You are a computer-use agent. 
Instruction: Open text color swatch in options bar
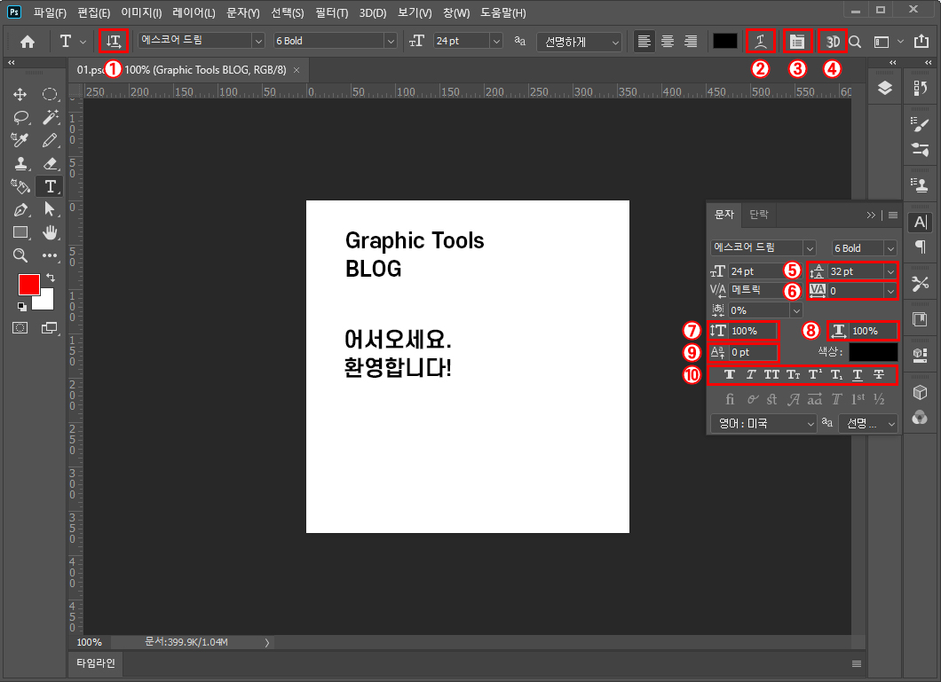tap(724, 42)
